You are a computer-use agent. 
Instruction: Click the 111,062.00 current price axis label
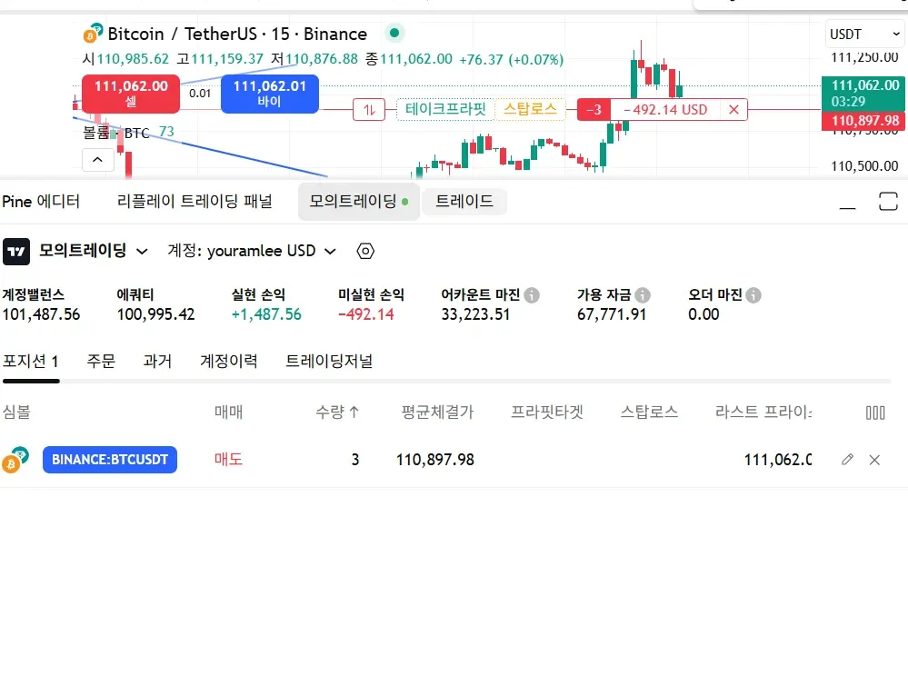point(863,93)
